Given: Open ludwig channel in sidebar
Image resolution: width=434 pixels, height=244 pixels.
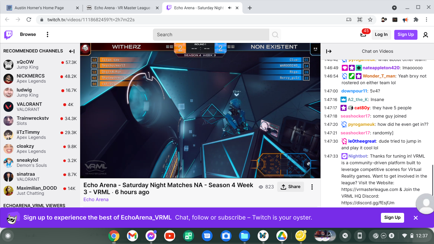Looking at the screenshot, I should pos(40,92).
